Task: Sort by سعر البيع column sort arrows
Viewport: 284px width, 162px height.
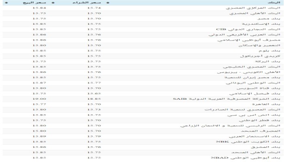Action: click(6, 3)
